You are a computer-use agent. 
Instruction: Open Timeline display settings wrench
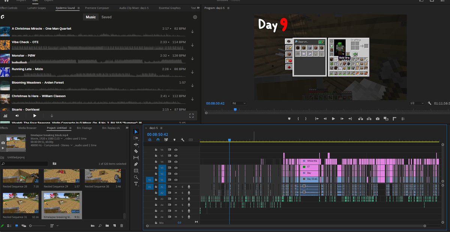(x=182, y=140)
